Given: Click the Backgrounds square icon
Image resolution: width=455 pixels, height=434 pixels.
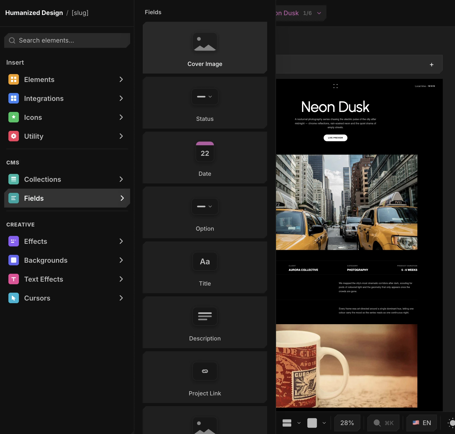Looking at the screenshot, I should click(14, 260).
